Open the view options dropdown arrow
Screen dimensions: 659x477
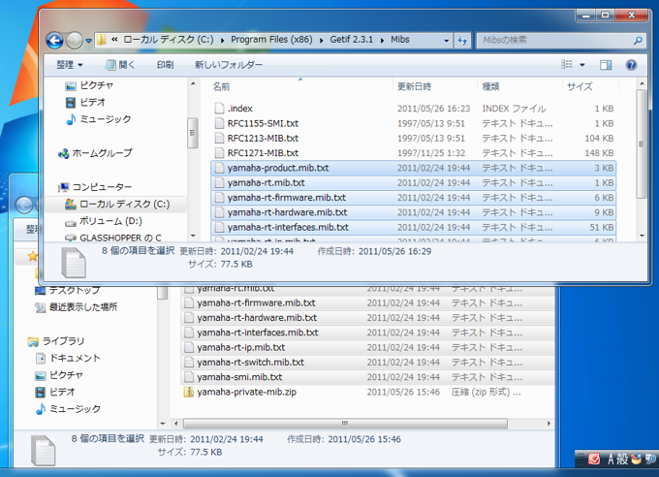(582, 65)
